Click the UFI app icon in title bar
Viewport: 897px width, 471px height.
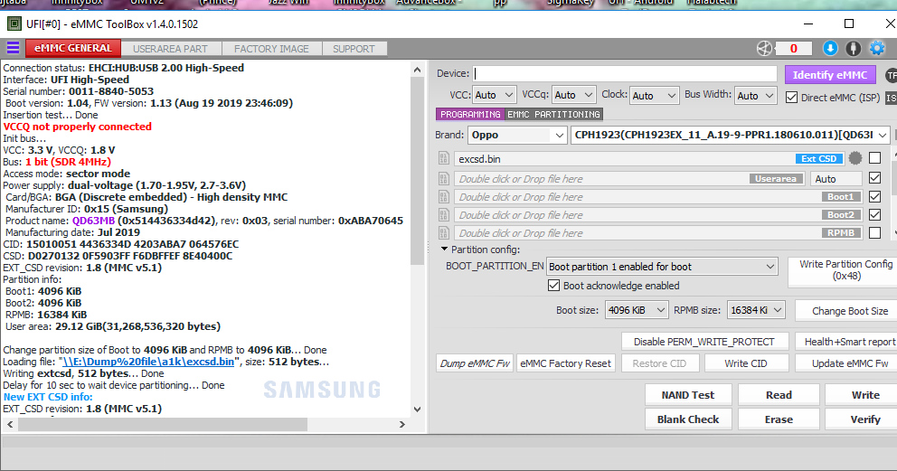coord(14,24)
